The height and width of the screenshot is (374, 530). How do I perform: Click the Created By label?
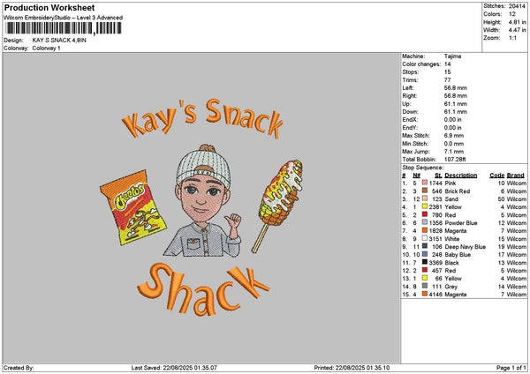tap(19, 368)
